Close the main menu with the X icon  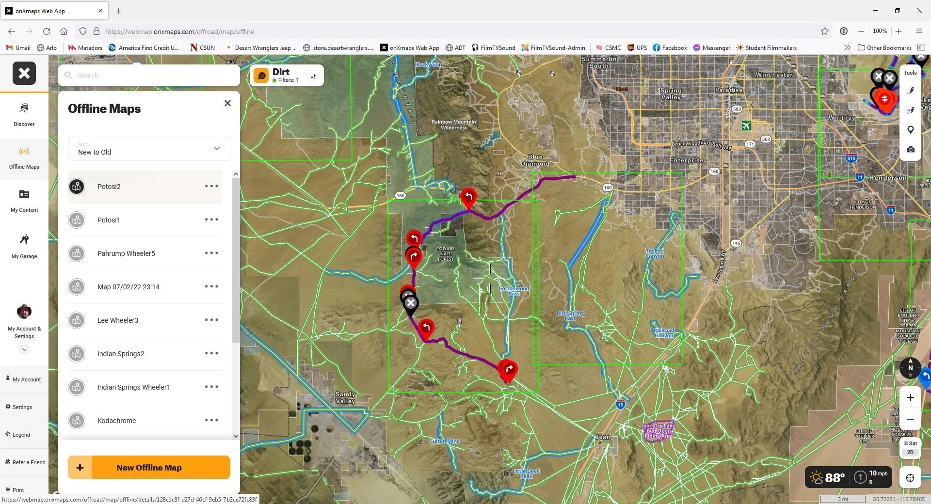point(24,73)
